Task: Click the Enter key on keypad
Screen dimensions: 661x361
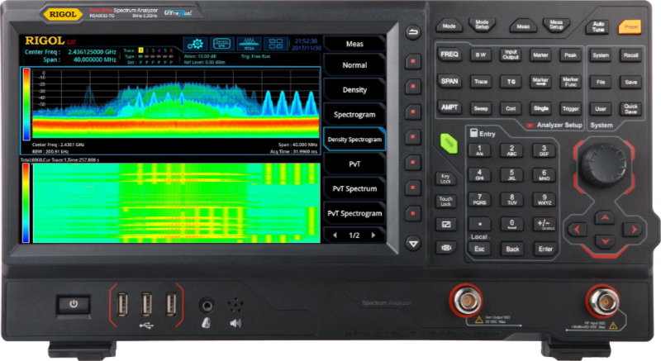Action: 545,249
